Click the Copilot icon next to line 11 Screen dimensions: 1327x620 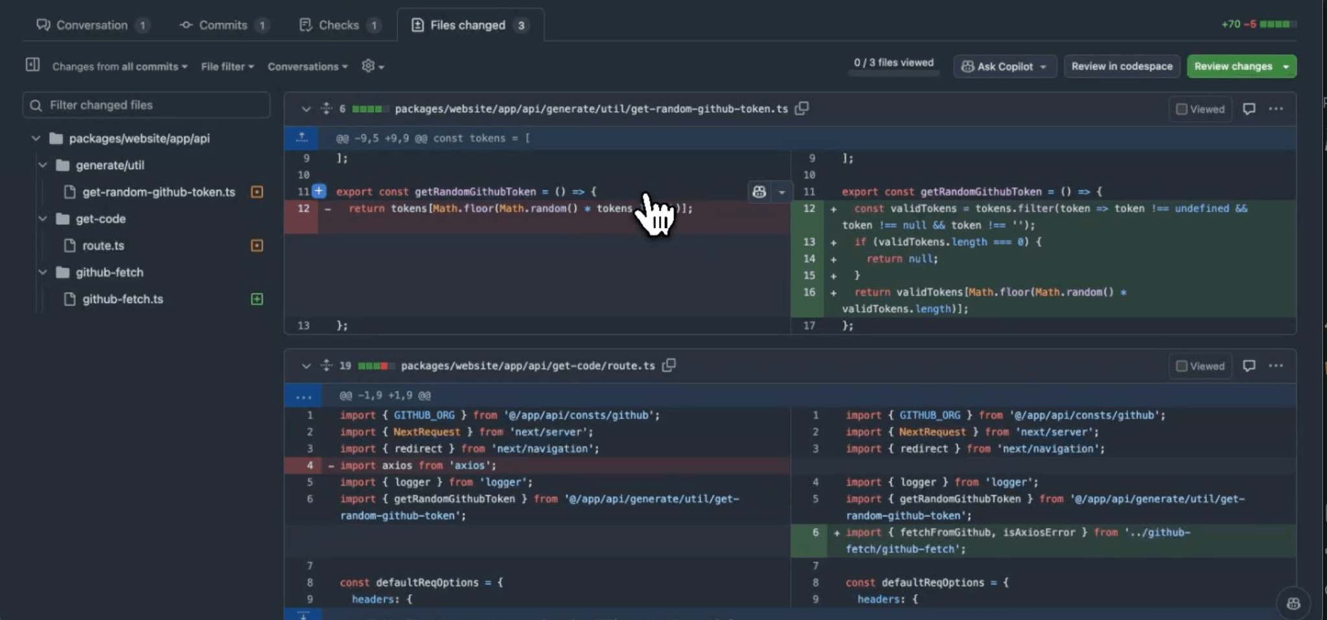click(759, 191)
